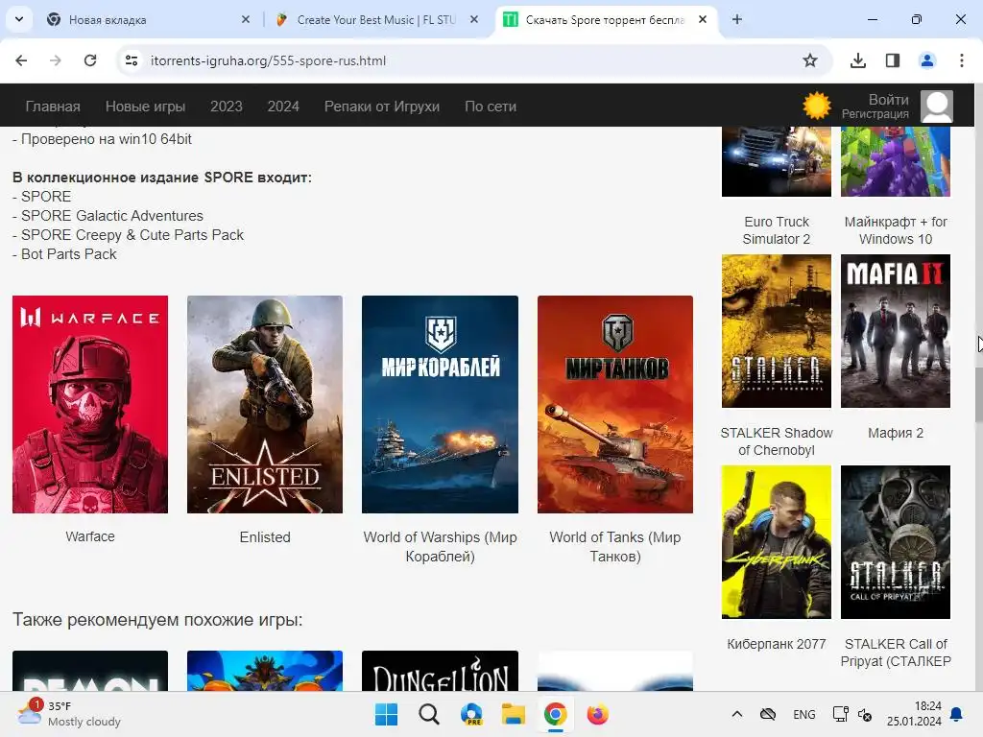Open the weather widget showing 35°F
Image resolution: width=983 pixels, height=737 pixels.
[69, 714]
